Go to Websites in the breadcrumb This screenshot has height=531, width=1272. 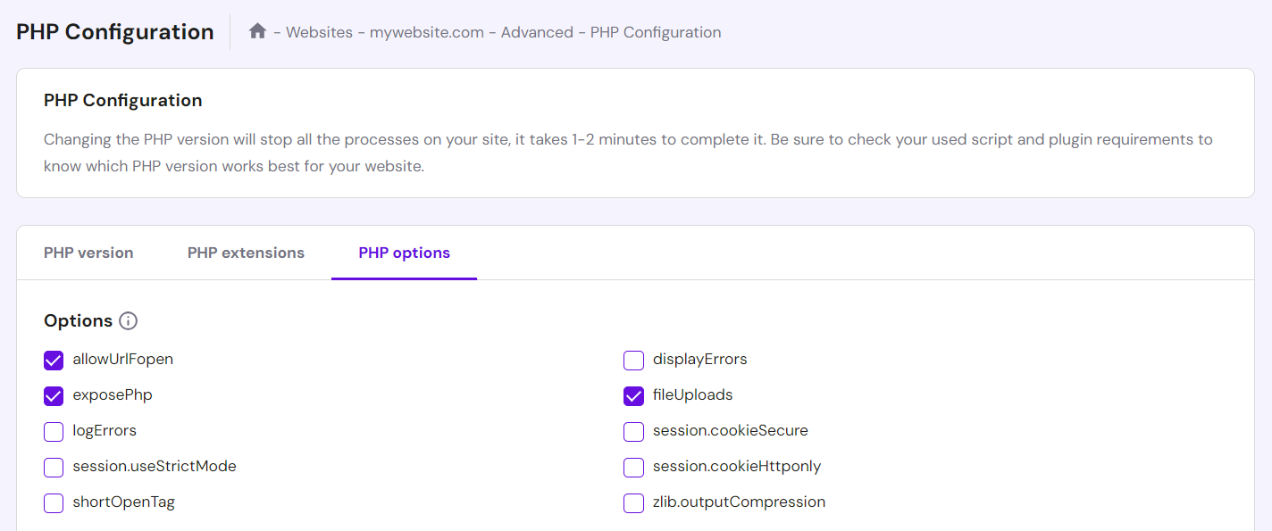tap(319, 32)
